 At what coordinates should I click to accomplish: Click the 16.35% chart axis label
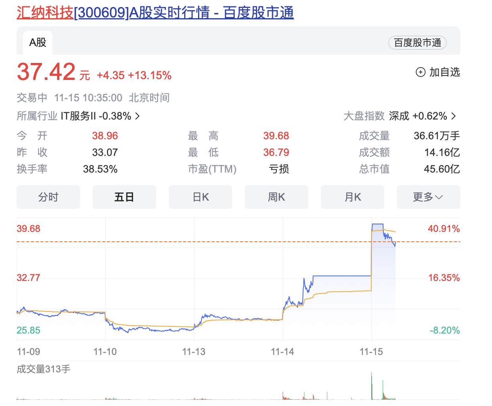coord(444,278)
